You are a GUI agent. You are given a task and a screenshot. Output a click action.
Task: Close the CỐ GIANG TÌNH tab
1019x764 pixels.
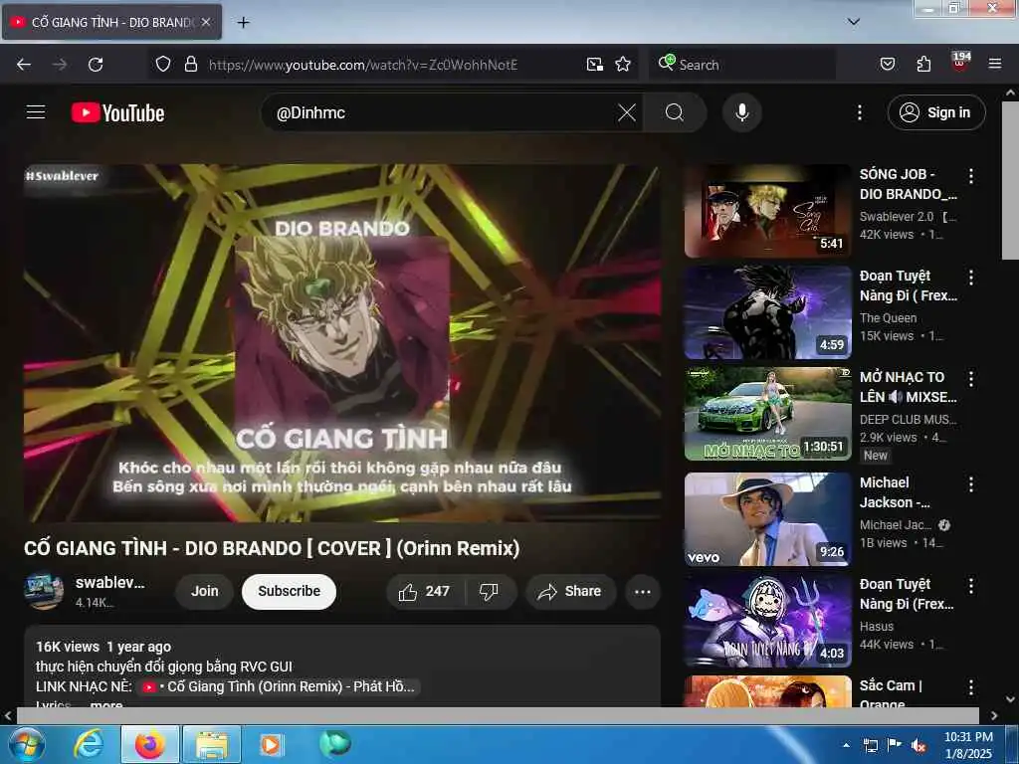tap(205, 22)
